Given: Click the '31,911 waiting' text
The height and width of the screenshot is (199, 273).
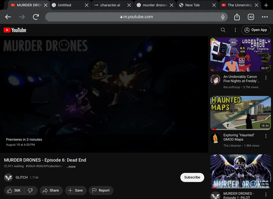Looking at the screenshot, I should pyautogui.click(x=14, y=166).
